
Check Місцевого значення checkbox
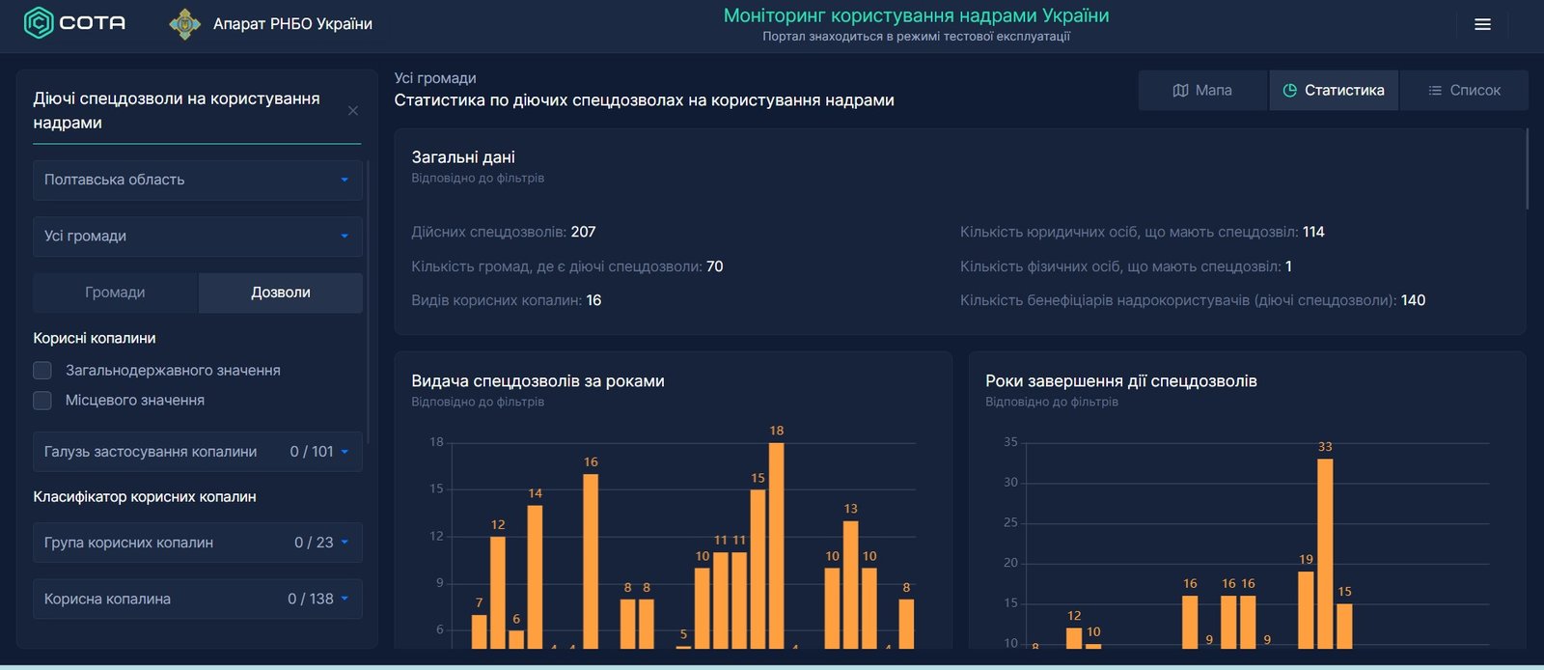42,401
